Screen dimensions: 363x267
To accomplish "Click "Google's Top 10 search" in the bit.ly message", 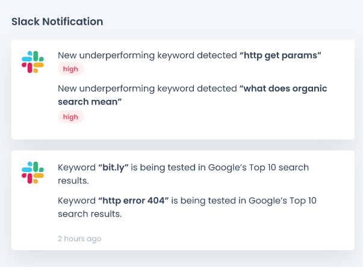I will [x=259, y=168].
